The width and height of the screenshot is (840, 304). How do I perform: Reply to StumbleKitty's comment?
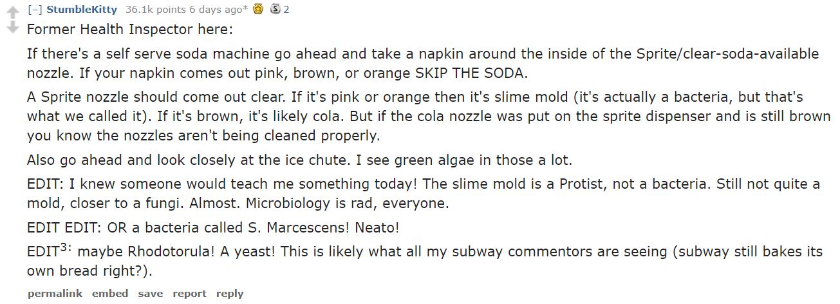pos(230,293)
